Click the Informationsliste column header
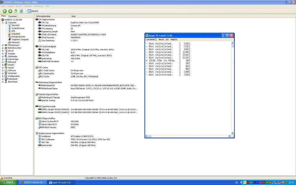Image resolution: width=296 pixels, height=185 pixels. tap(53, 16)
